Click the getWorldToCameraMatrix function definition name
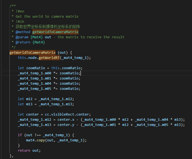 [x=32, y=52]
